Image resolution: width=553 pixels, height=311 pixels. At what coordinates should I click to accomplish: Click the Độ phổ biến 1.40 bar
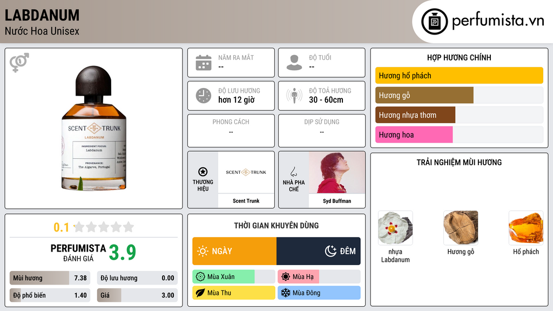[50, 295]
